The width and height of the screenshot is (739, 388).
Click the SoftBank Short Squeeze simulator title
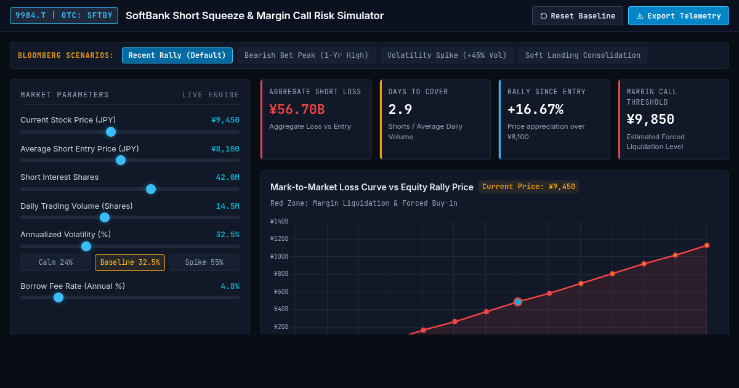pyautogui.click(x=254, y=16)
